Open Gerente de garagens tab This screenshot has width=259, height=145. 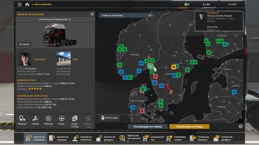pyautogui.click(x=106, y=138)
